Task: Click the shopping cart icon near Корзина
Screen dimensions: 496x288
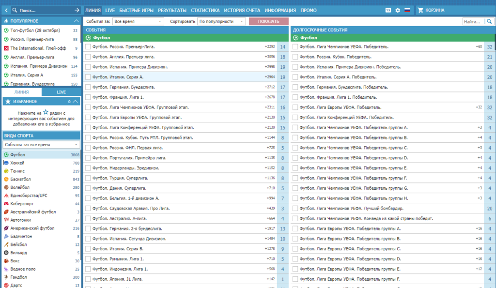Action: [x=420, y=10]
